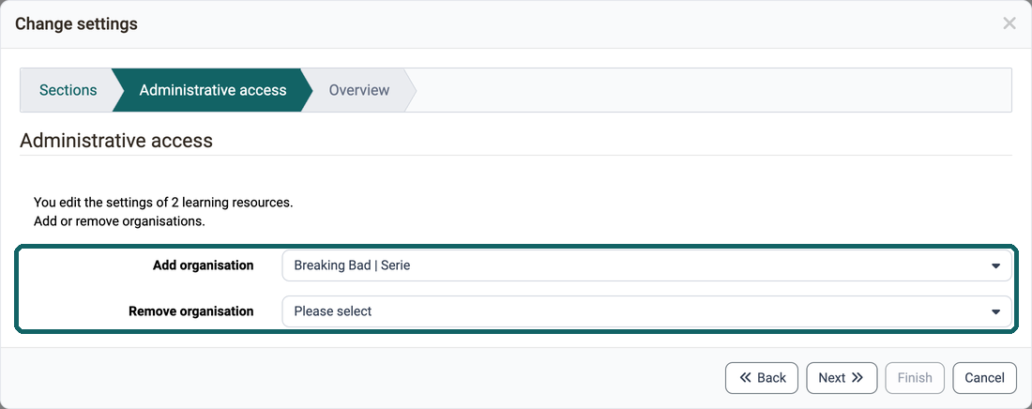Image resolution: width=1032 pixels, height=409 pixels.
Task: Click the 'Remove organisation' label
Action: pos(190,311)
